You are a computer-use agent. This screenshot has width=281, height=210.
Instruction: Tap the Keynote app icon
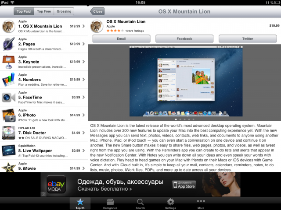[8, 62]
